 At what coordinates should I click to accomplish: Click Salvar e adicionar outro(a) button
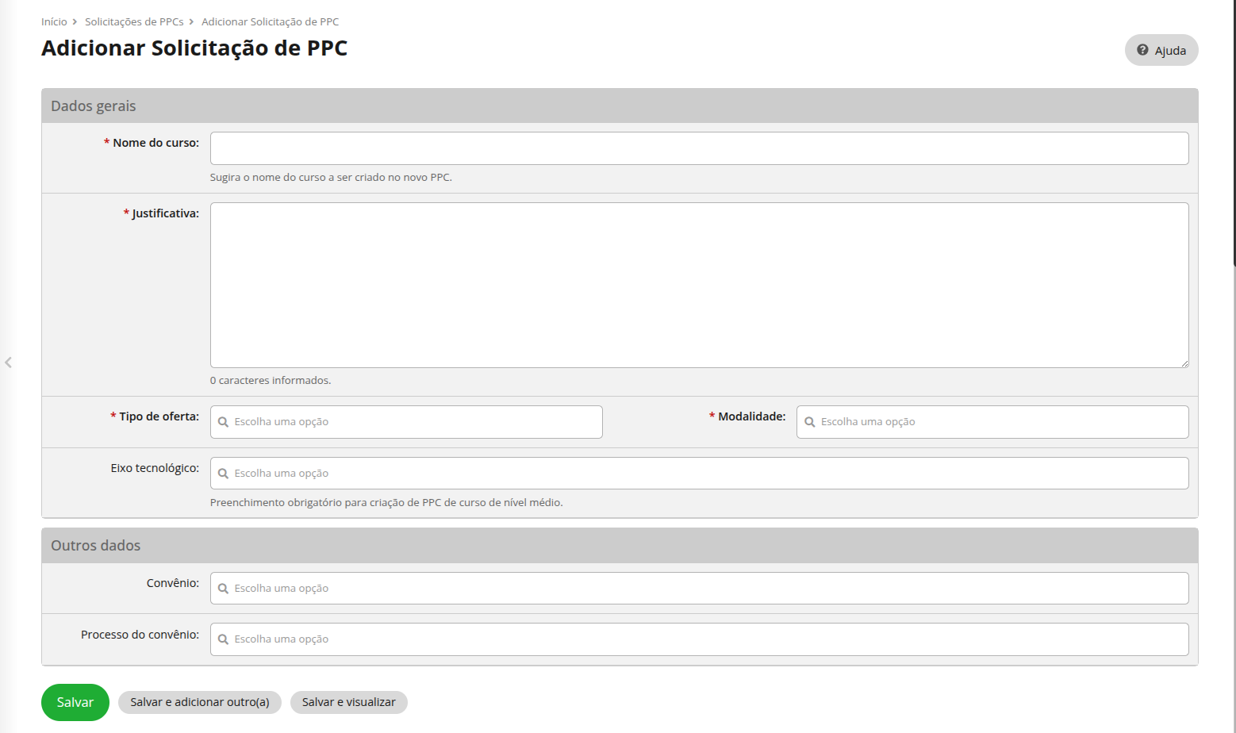[x=200, y=702]
